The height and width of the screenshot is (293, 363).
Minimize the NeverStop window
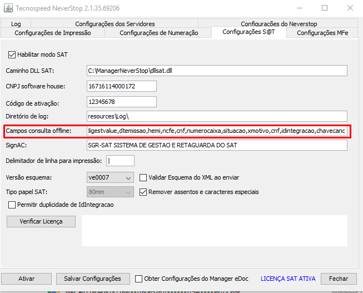tap(300, 8)
